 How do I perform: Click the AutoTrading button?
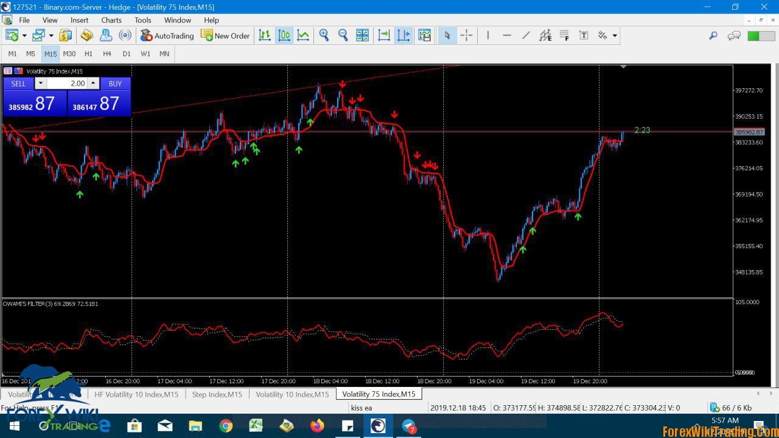[x=167, y=35]
